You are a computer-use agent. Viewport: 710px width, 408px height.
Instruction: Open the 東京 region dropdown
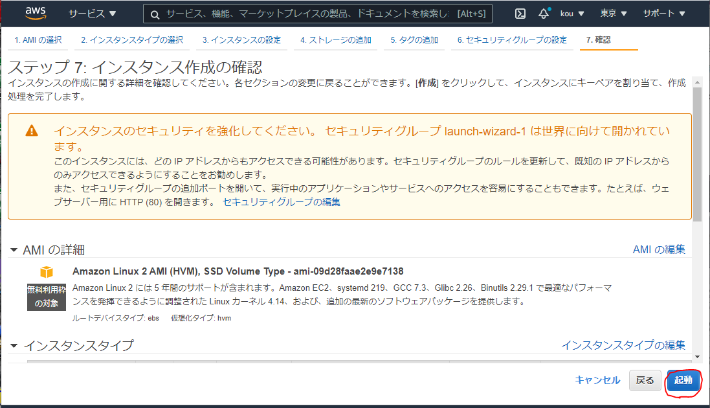coord(614,14)
